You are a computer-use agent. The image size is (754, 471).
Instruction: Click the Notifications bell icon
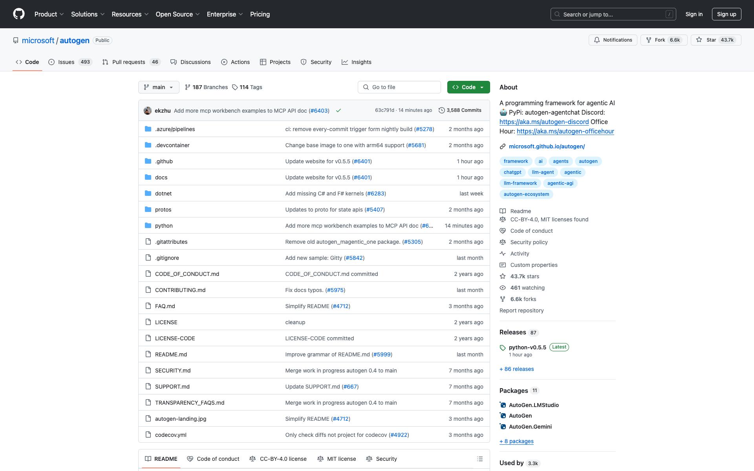click(x=597, y=40)
